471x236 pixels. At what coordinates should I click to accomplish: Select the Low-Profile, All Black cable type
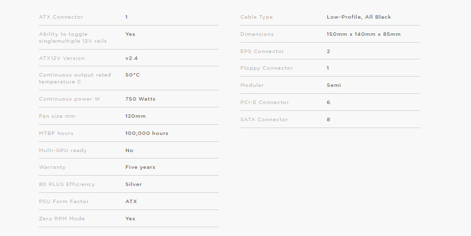tap(359, 17)
